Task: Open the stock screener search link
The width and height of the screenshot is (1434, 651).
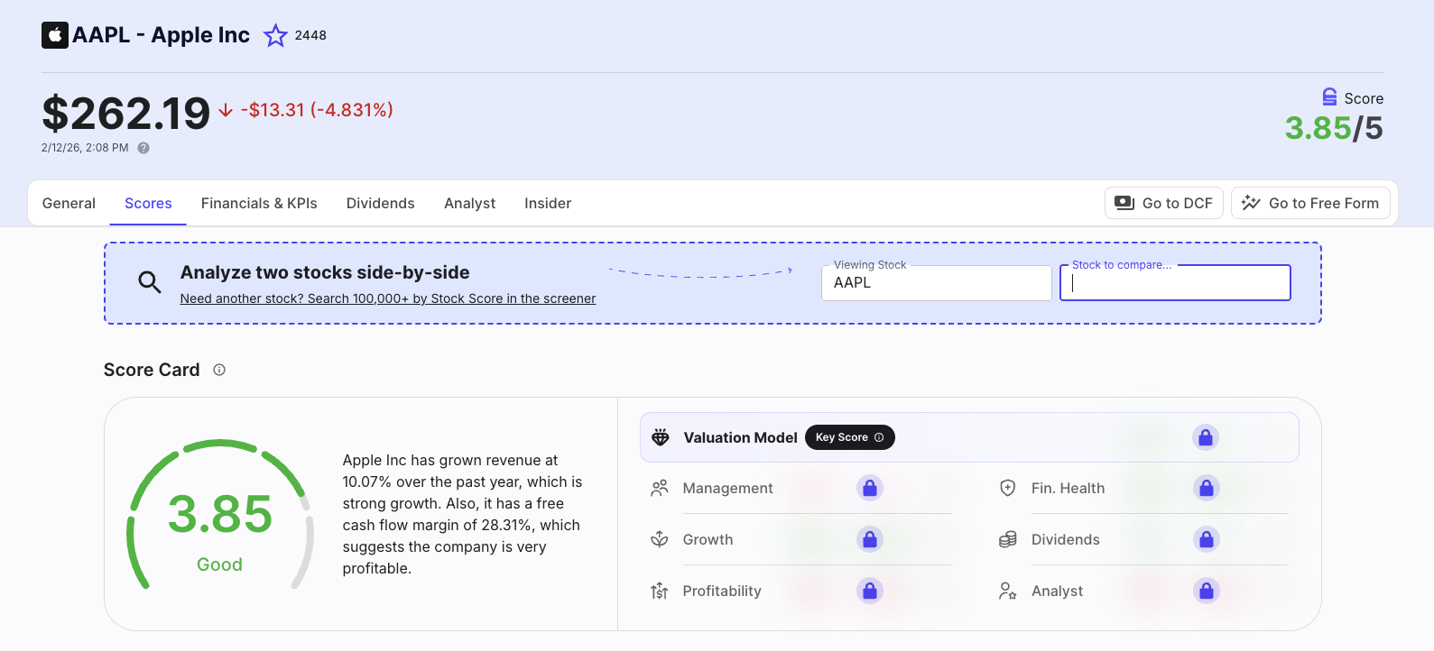Action: (388, 298)
